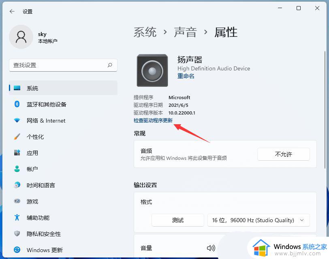Click the volume speaker mute icon
Viewport: 329px width, 259px height.
click(x=211, y=248)
